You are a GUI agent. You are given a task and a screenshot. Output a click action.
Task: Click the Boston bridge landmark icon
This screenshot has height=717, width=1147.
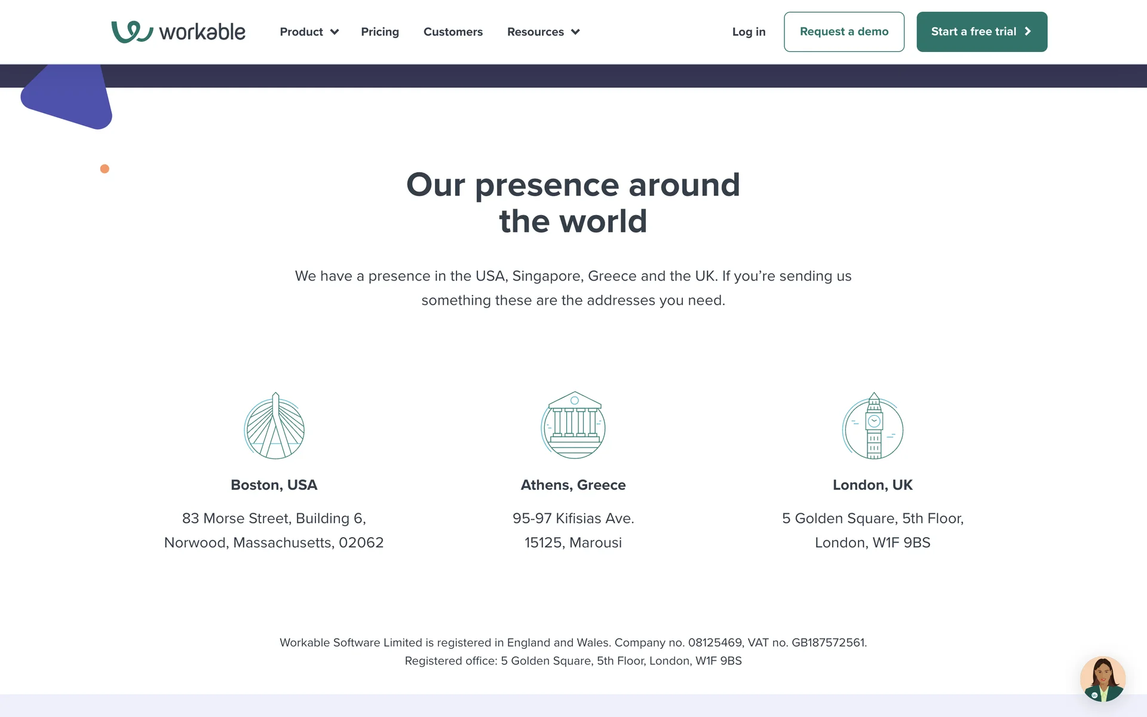tap(274, 426)
